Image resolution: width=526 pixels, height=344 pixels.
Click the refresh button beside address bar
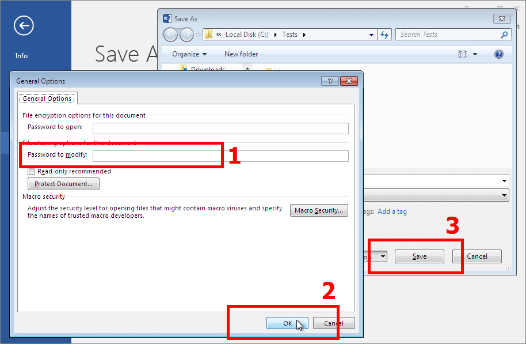tap(384, 35)
